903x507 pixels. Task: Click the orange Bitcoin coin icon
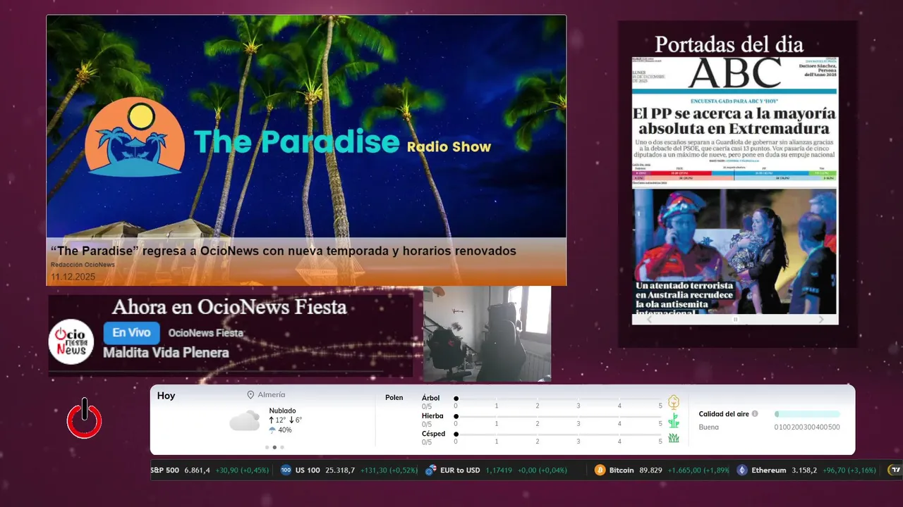(x=600, y=470)
